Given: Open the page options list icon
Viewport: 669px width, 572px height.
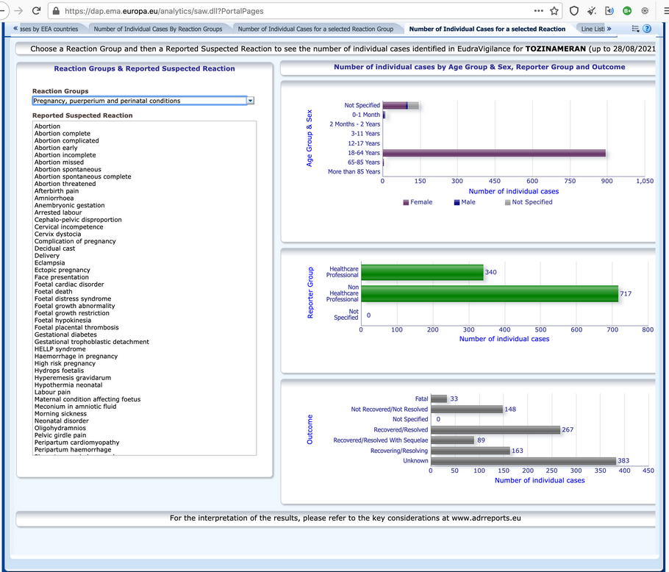Looking at the screenshot, I should pos(635,29).
